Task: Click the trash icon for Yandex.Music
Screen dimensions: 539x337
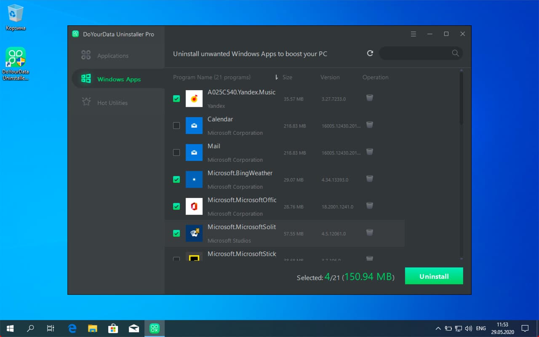Action: [x=369, y=98]
